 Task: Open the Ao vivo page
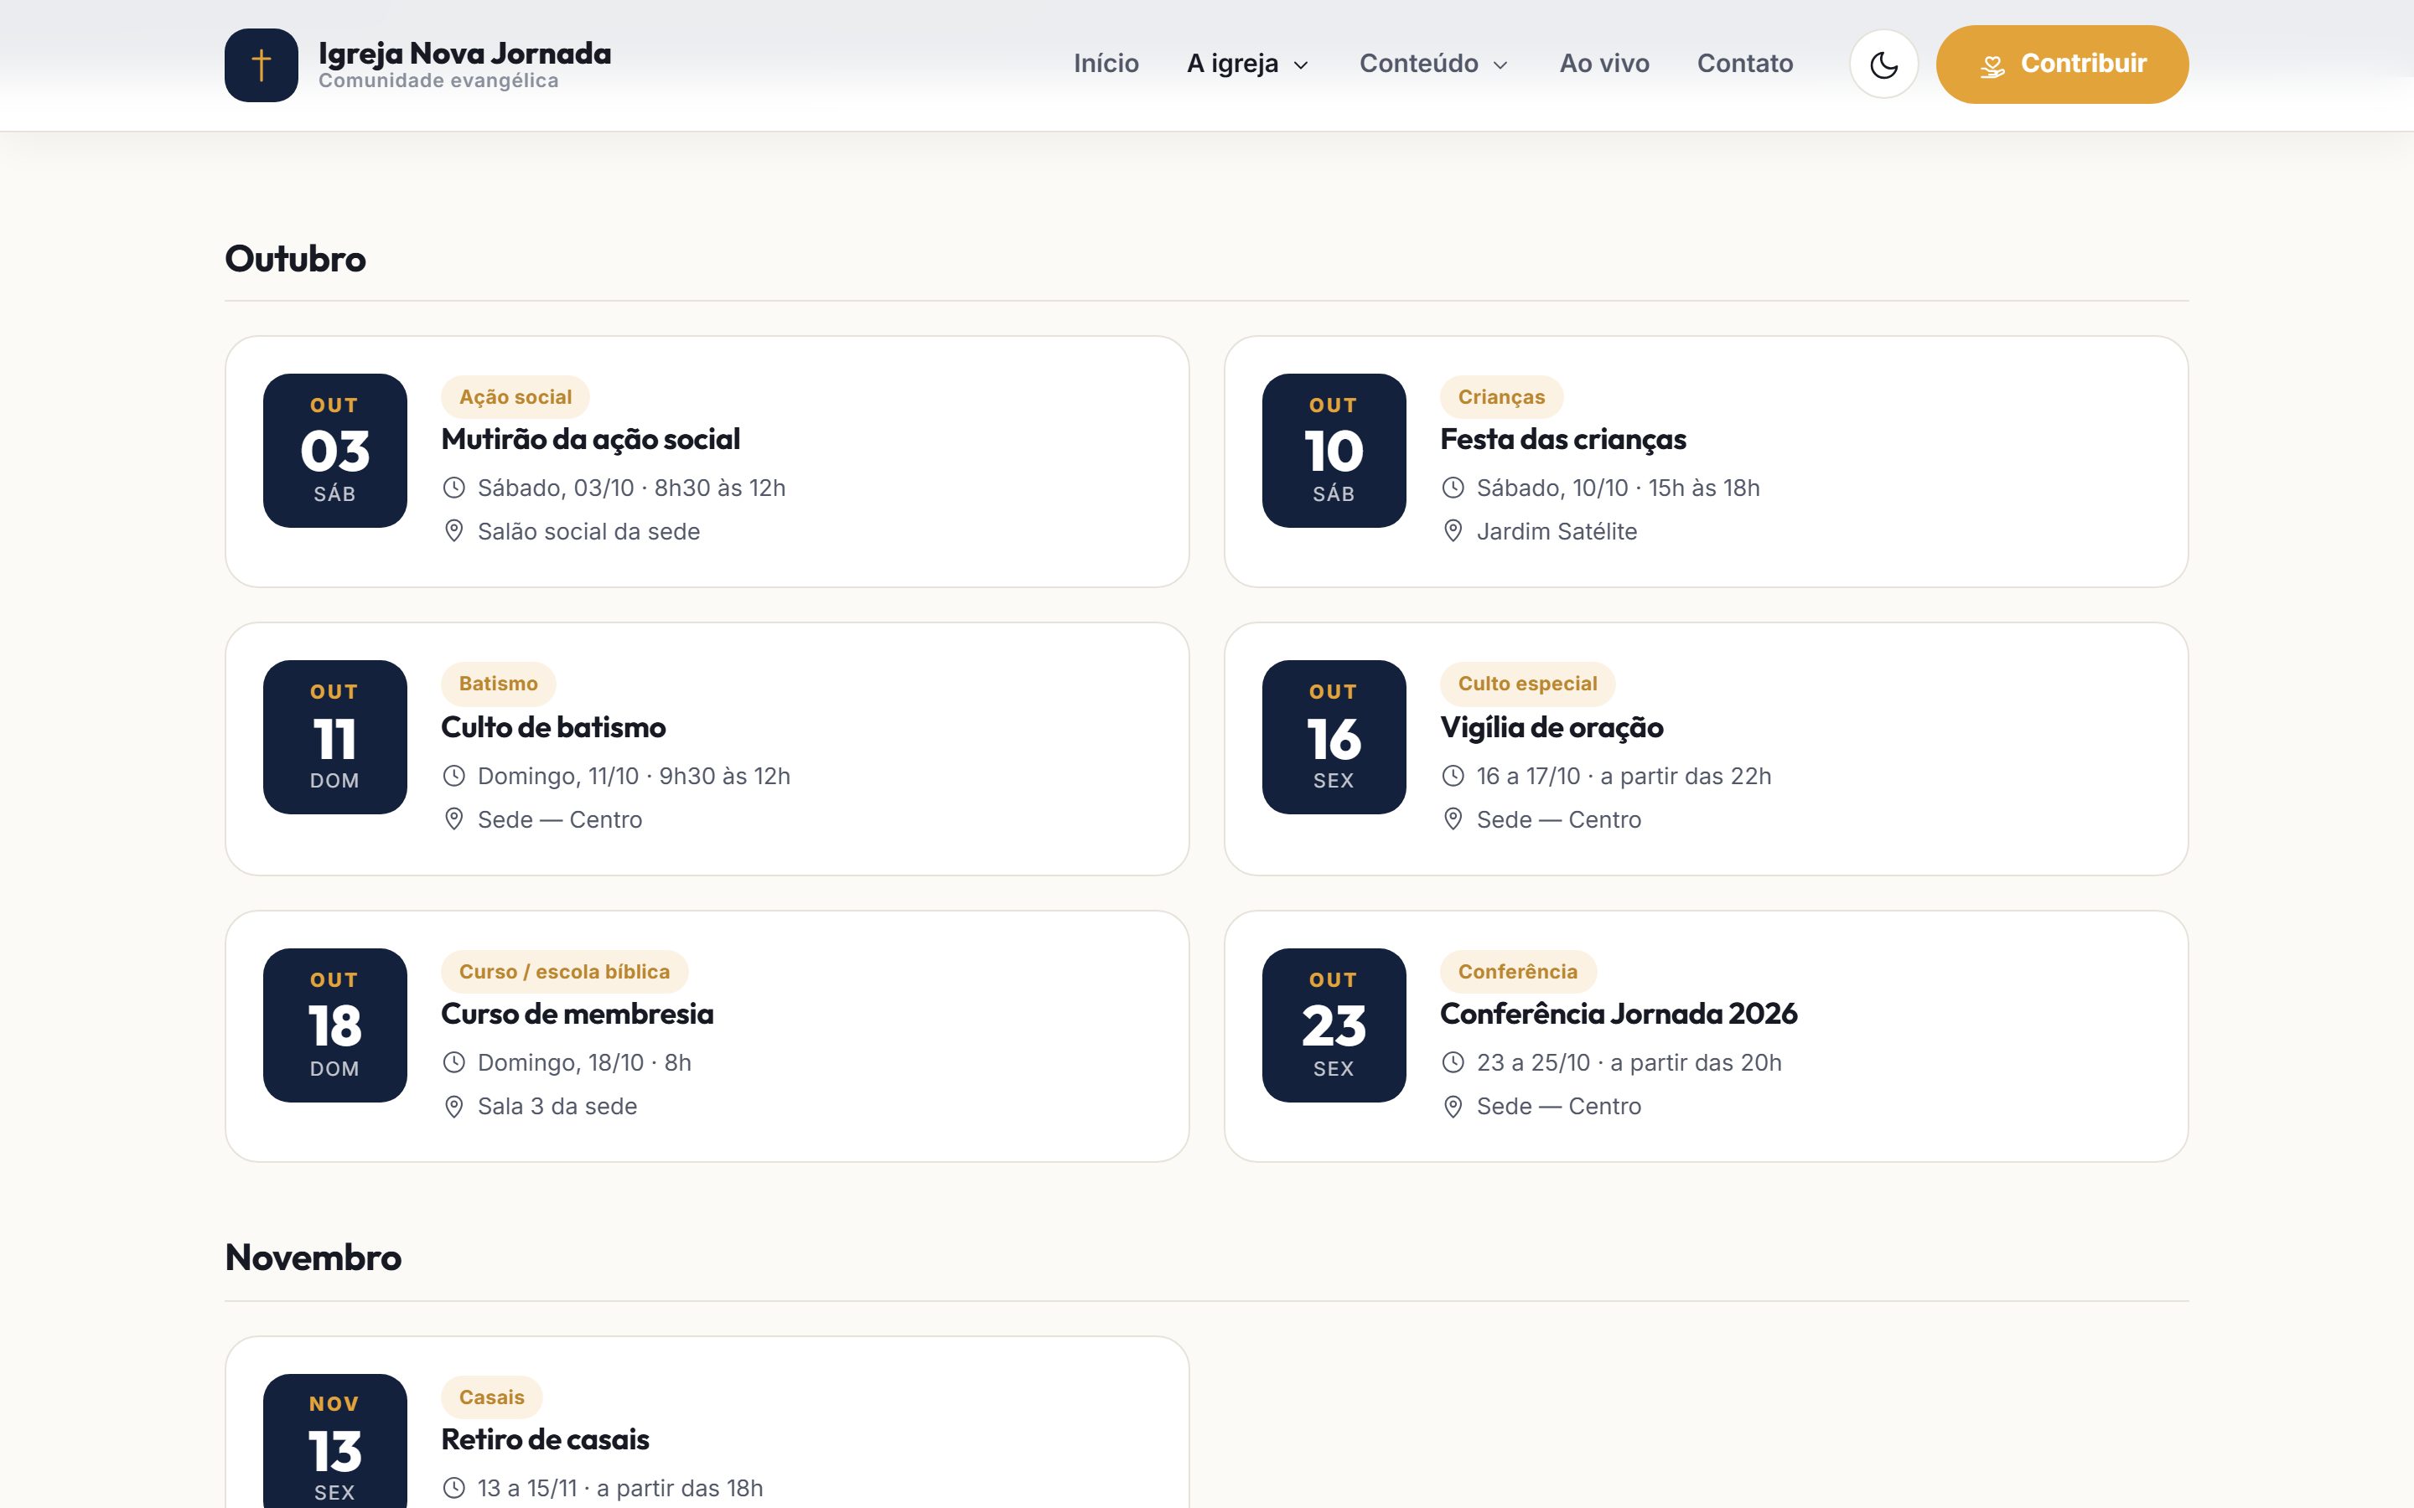[1604, 64]
